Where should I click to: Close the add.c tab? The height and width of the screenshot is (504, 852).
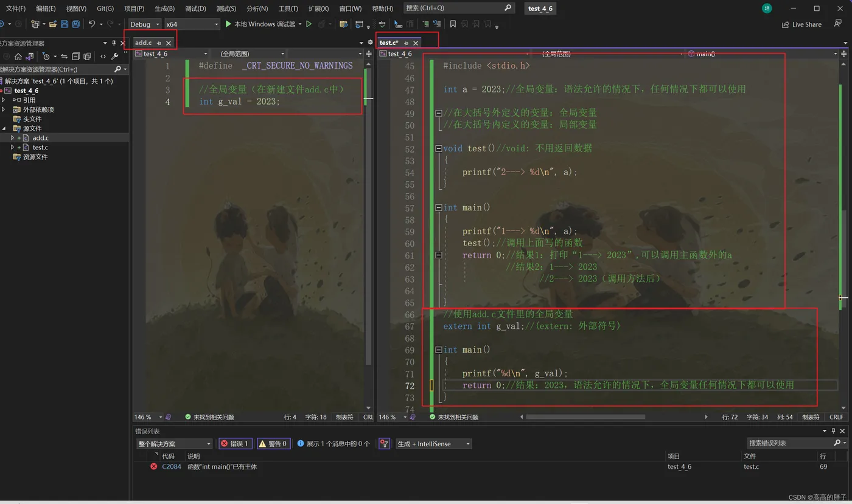point(169,43)
